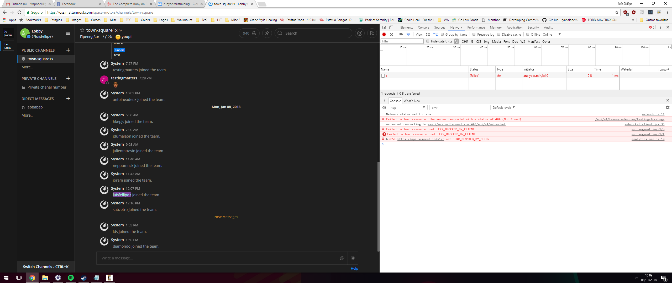Open the emoji picker in the message box
The width and height of the screenshot is (672, 283).
click(x=353, y=258)
